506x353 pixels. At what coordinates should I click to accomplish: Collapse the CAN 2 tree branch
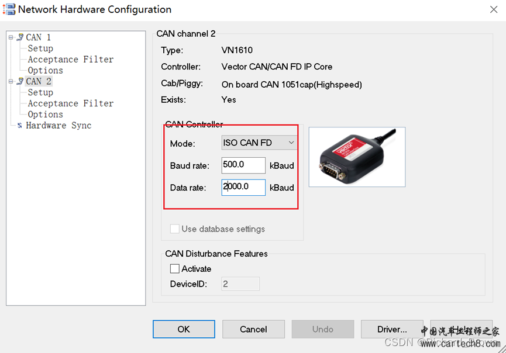click(x=10, y=81)
